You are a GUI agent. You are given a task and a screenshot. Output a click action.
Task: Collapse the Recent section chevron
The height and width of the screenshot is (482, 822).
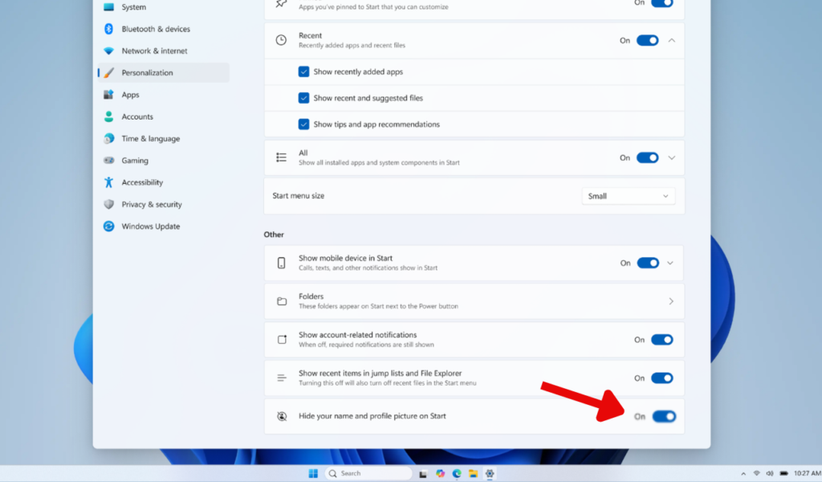[x=672, y=40]
